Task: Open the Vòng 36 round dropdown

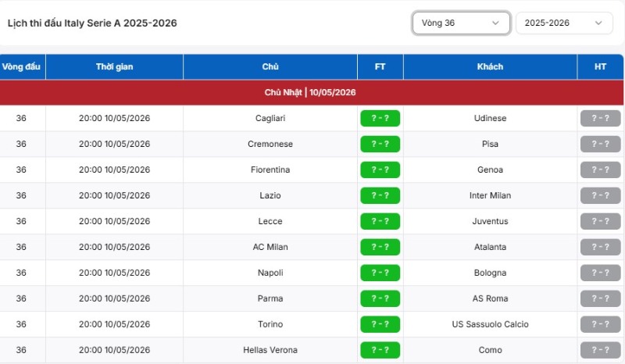Action: [461, 23]
